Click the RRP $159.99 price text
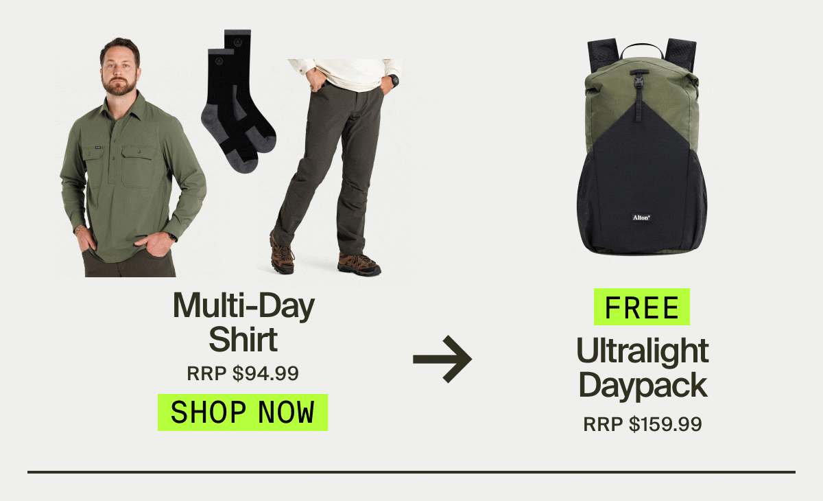The image size is (823, 501). coord(643,424)
